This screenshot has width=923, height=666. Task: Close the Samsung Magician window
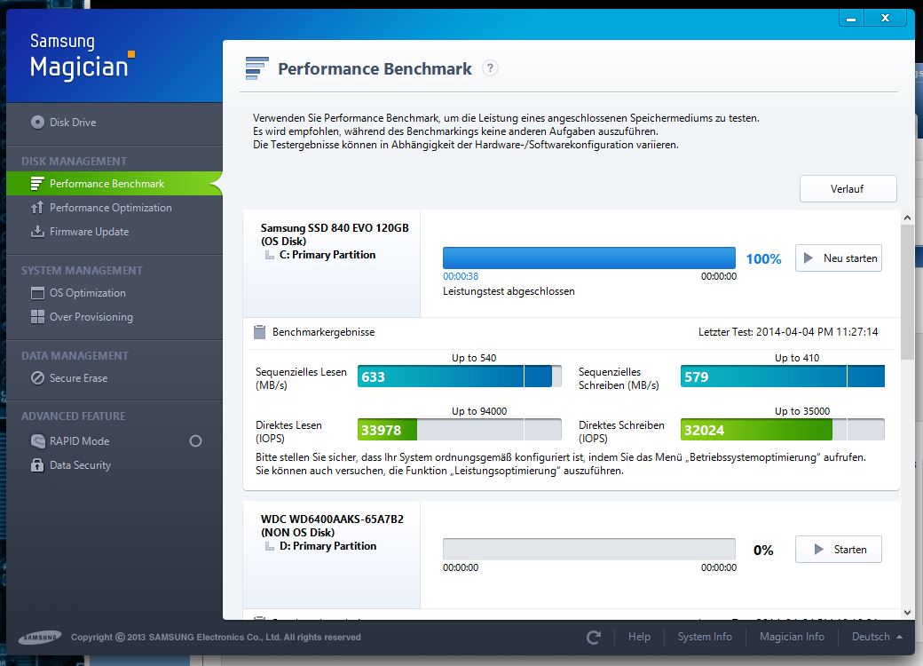(886, 19)
